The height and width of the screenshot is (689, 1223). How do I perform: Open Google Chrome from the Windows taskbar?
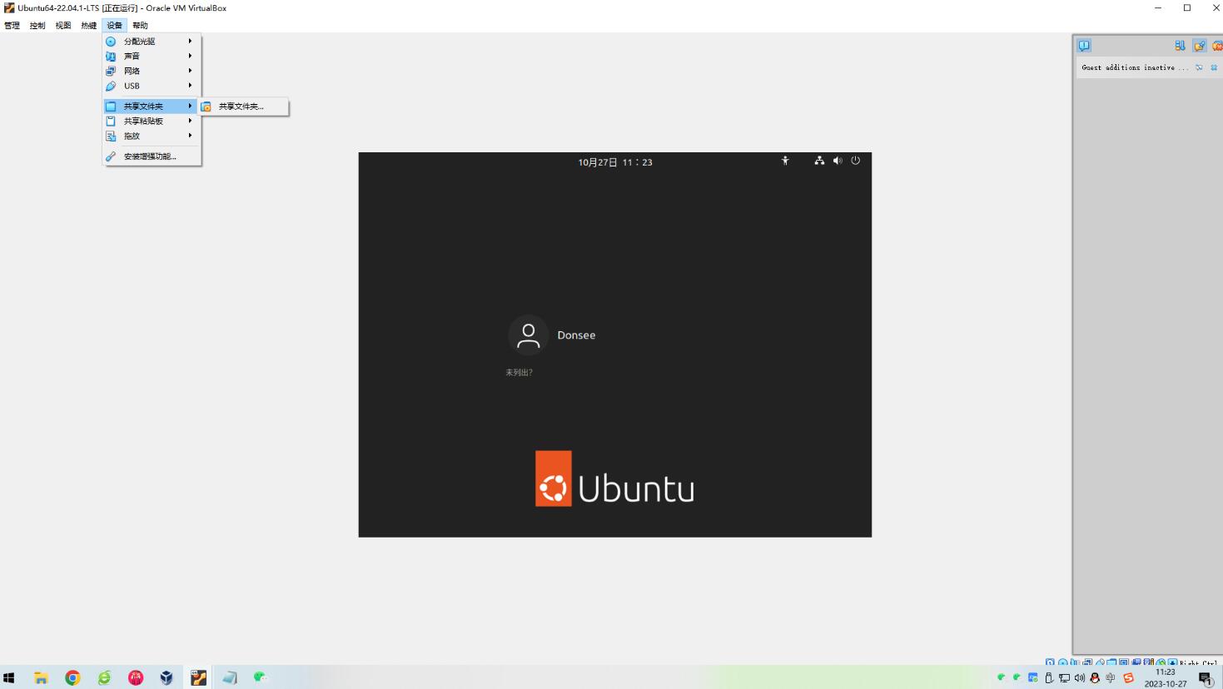click(72, 677)
